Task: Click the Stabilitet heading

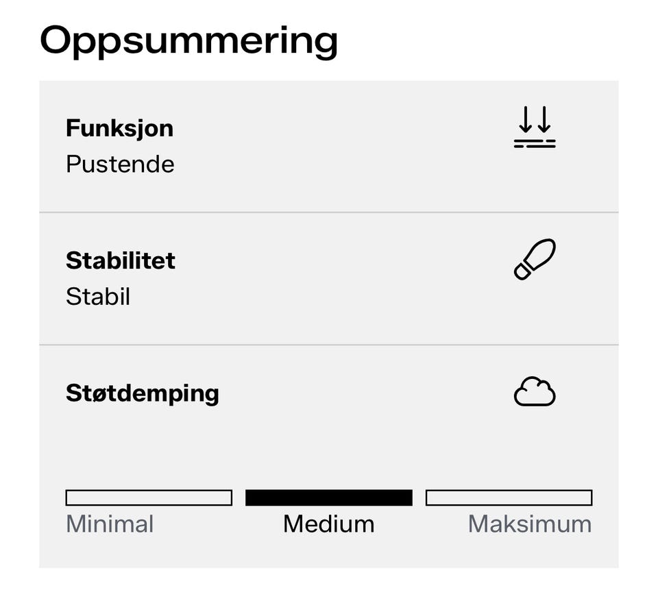Action: click(x=121, y=260)
